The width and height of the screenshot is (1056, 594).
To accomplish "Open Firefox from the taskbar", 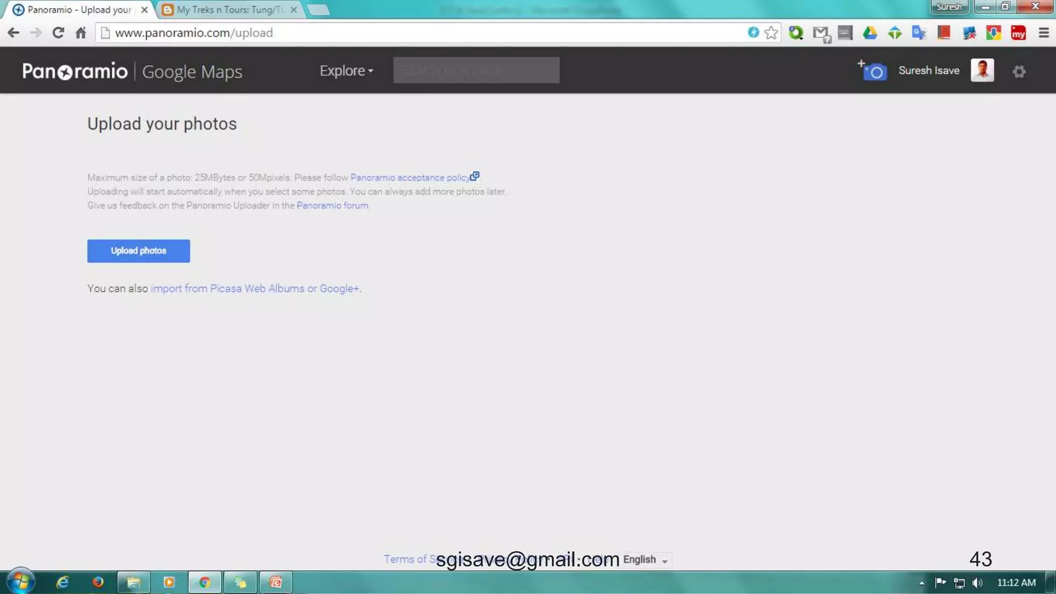I will click(x=98, y=582).
